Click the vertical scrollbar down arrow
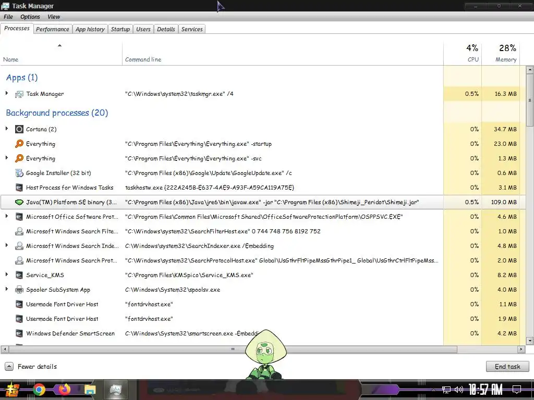Viewport: 534px width, 400px height. coord(530,341)
